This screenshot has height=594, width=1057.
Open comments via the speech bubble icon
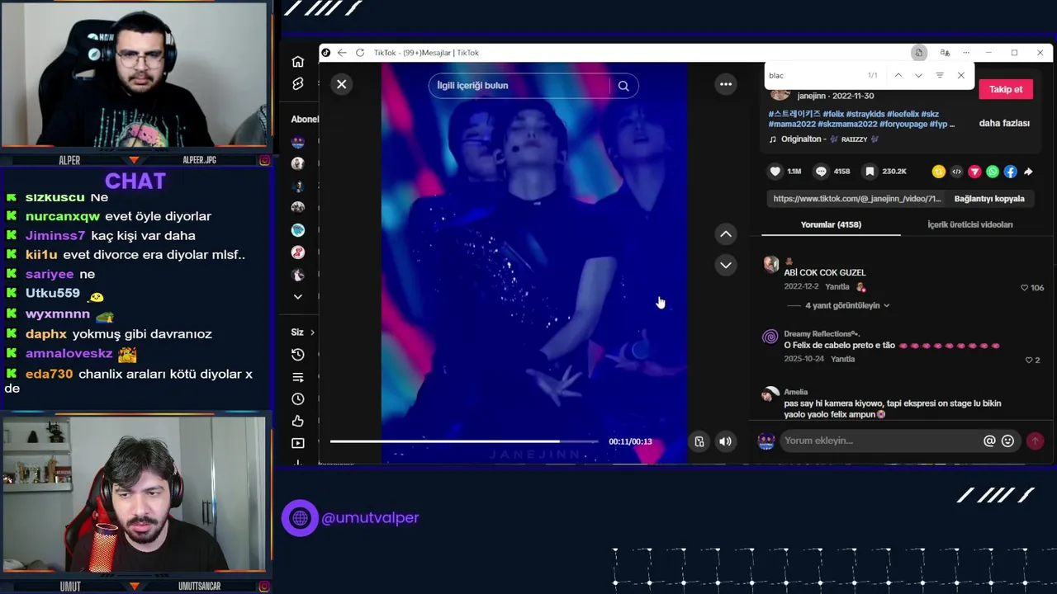[x=821, y=172]
